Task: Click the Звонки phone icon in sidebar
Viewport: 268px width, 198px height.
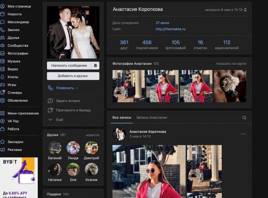Action: 2,30
